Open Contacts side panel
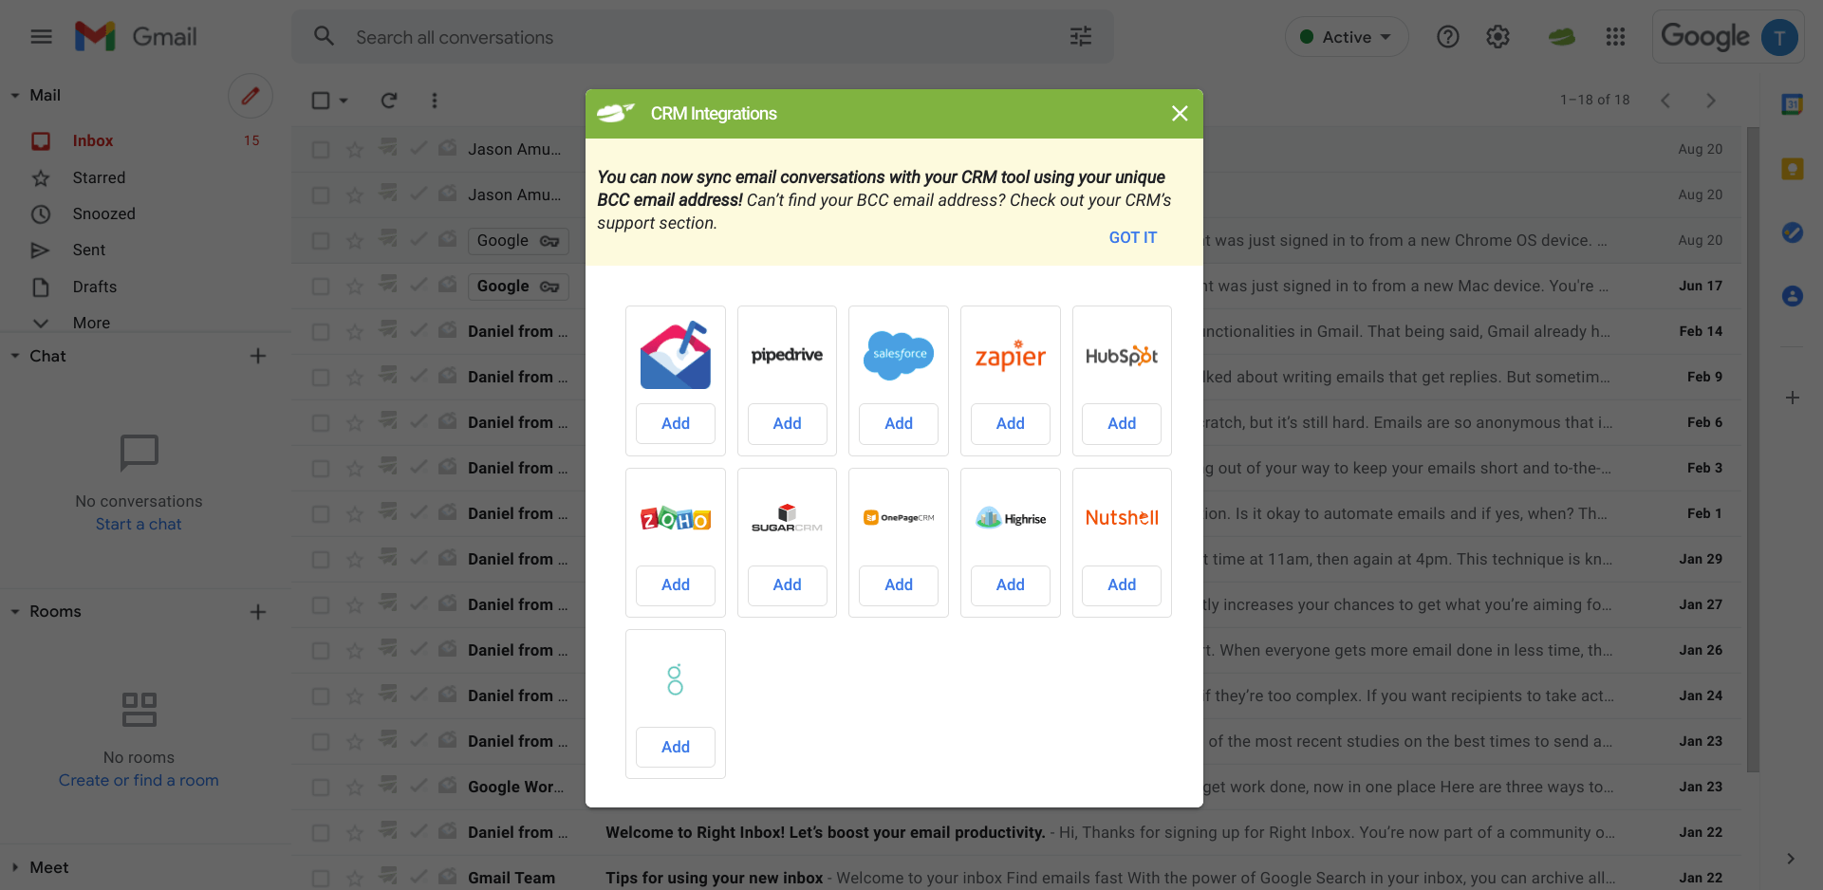Screen dimensions: 1823x890 point(1792,296)
